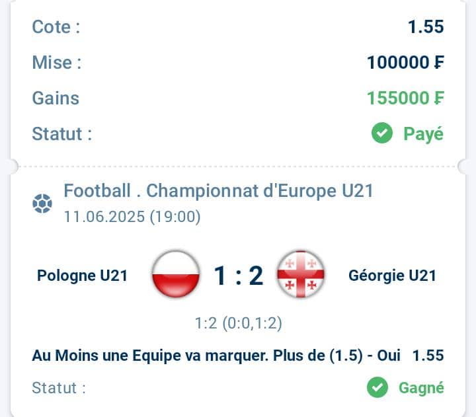Click the Cote value 1.55 at top
The width and height of the screenshot is (476, 417).
(x=426, y=26)
